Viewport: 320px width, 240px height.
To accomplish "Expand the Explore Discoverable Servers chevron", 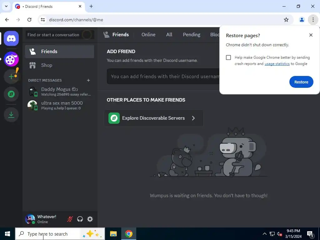I will tap(193, 118).
